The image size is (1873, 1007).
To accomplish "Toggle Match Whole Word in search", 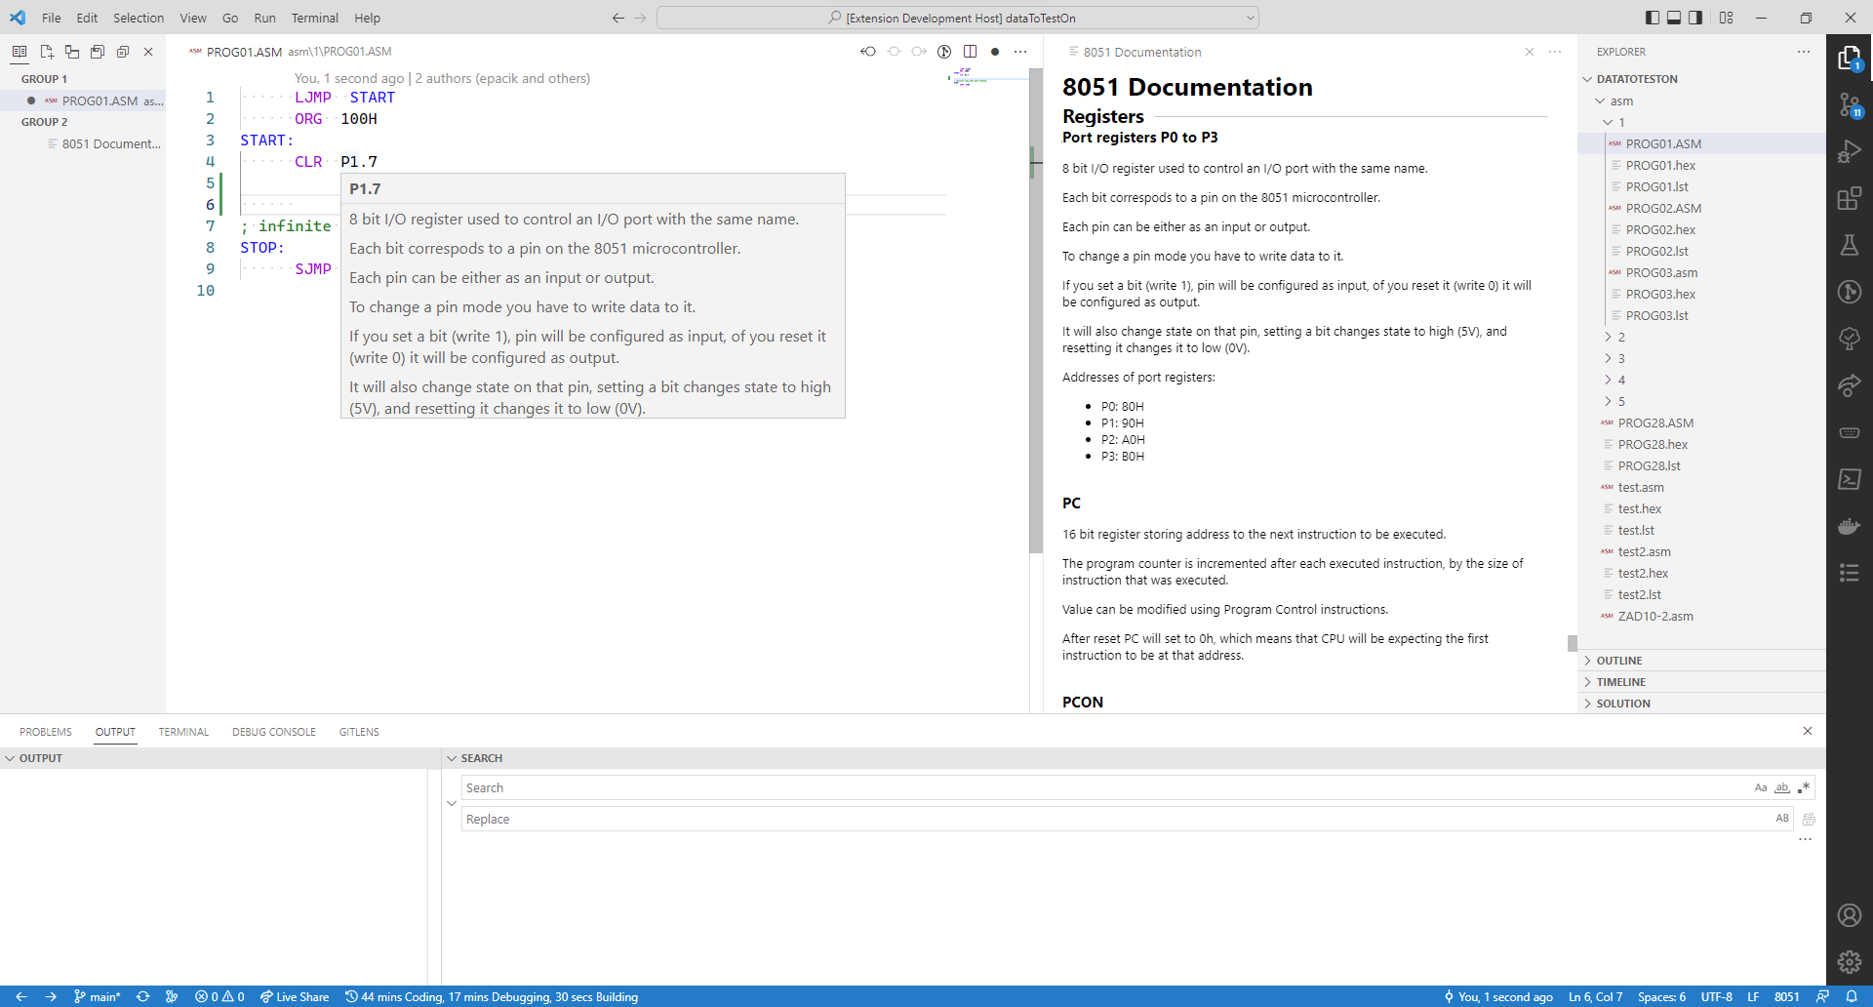I will (1782, 787).
